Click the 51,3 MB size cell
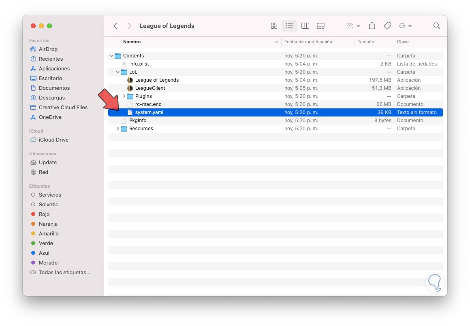The width and height of the screenshot is (470, 326). tap(382, 88)
